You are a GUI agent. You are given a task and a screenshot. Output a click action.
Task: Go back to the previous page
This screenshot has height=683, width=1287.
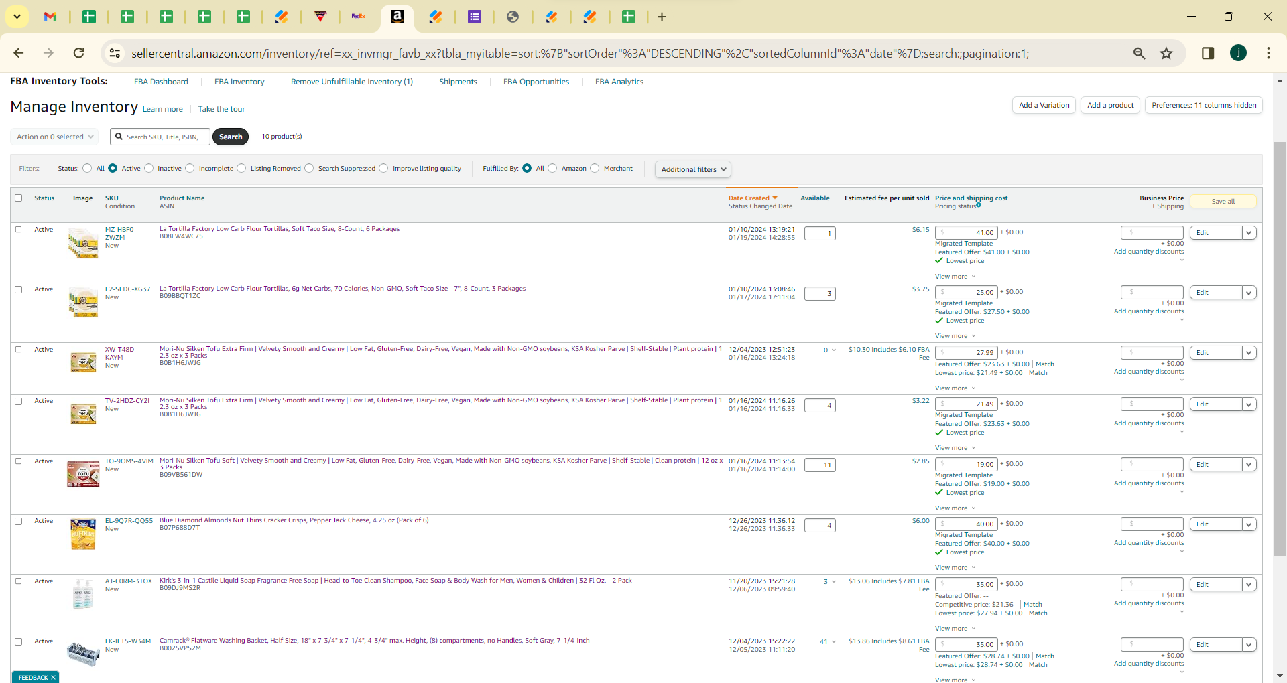19,53
